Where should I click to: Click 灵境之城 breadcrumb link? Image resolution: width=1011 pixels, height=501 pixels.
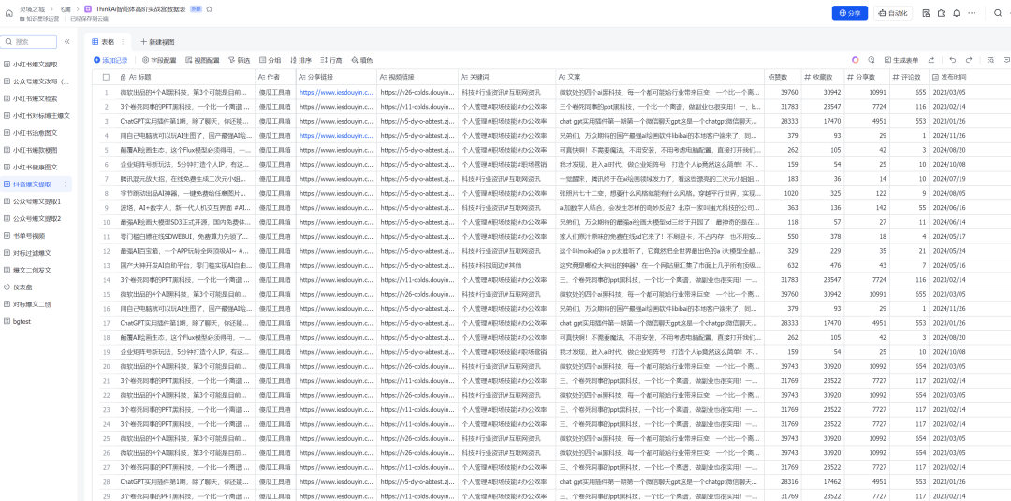(32, 9)
